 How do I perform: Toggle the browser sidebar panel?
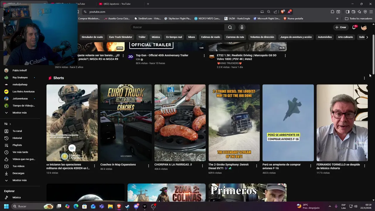347,12
